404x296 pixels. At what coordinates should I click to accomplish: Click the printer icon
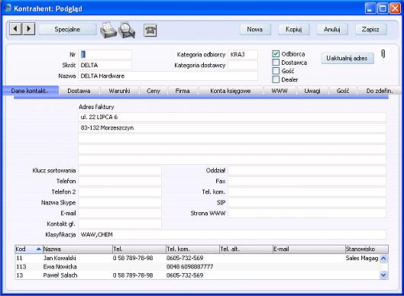click(x=108, y=30)
